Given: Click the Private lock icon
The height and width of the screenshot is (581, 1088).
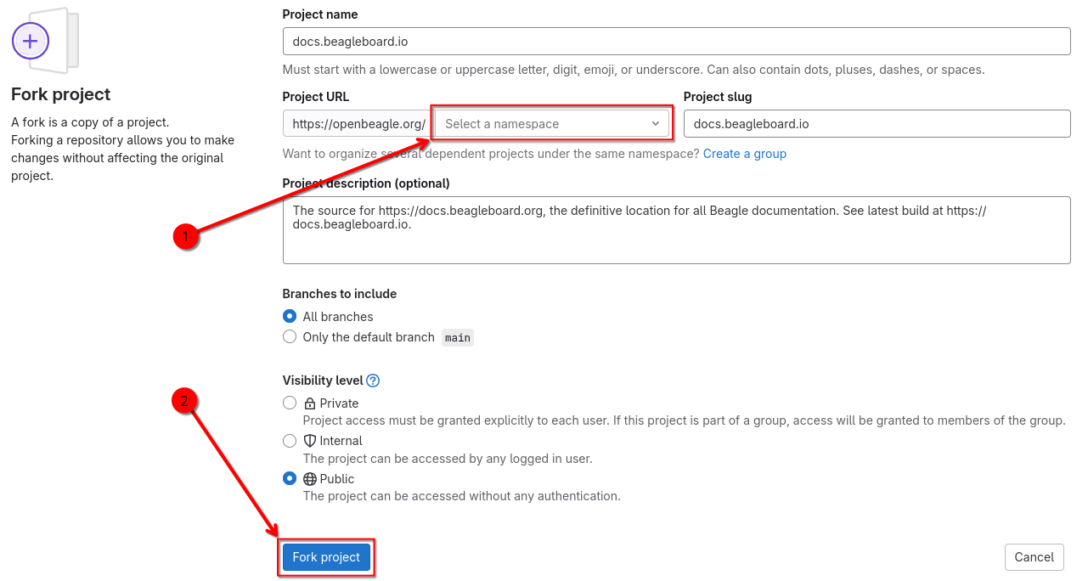Looking at the screenshot, I should pyautogui.click(x=310, y=403).
